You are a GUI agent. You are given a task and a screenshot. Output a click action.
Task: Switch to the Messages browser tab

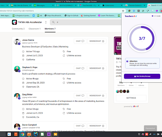pos(40,5)
